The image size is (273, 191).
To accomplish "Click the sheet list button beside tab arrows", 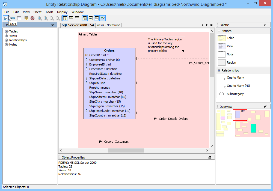I will [211, 25].
